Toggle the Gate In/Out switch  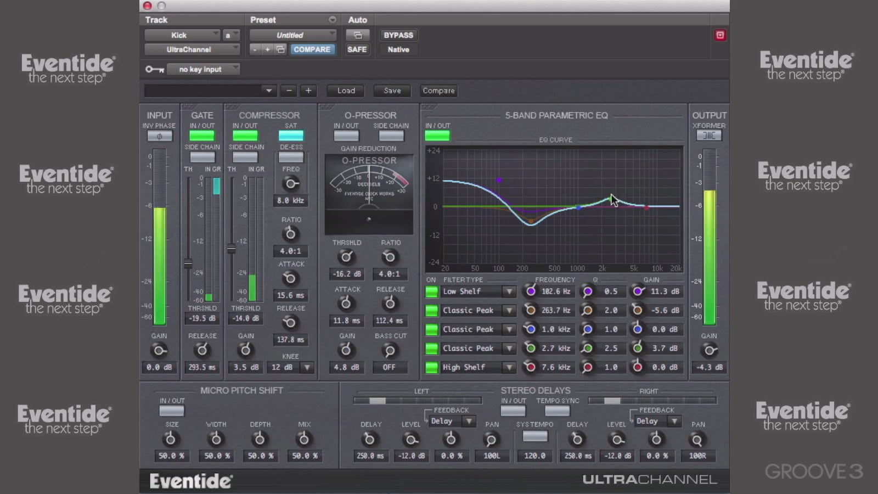coord(202,136)
